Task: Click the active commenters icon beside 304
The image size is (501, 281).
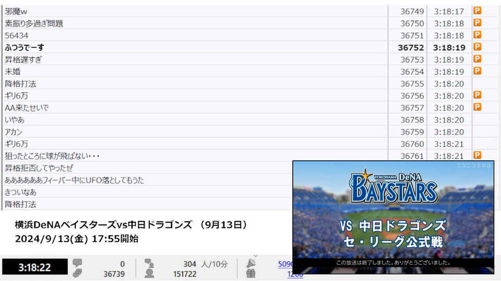Action: pyautogui.click(x=149, y=263)
